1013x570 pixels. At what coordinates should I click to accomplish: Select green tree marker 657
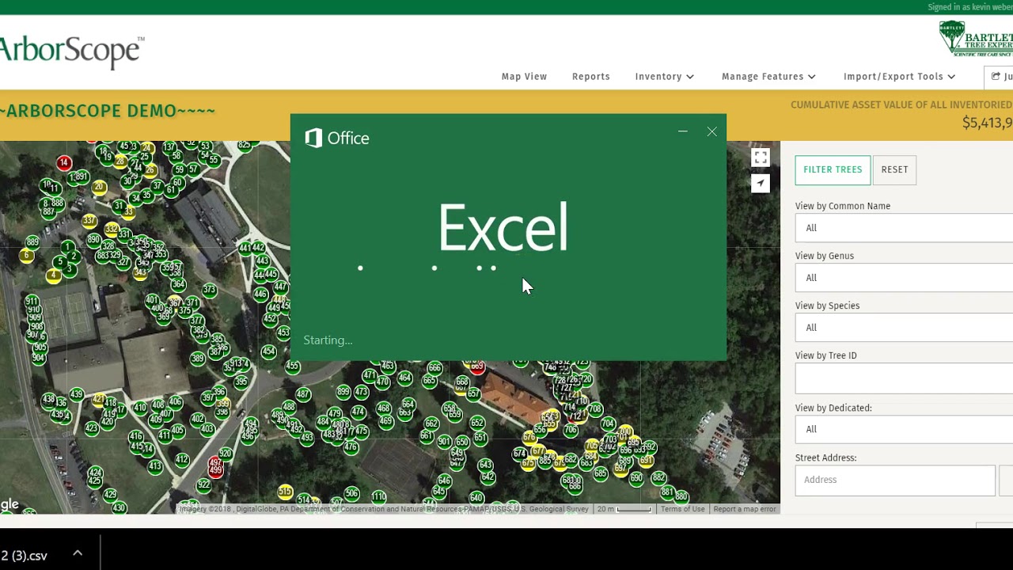click(x=474, y=393)
